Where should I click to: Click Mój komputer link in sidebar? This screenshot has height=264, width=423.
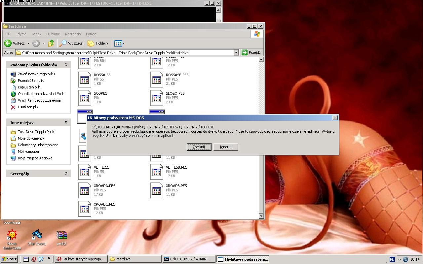pos(28,151)
